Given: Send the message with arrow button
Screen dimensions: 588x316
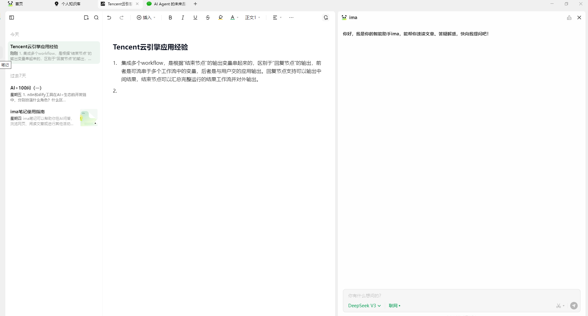Looking at the screenshot, I should (x=574, y=306).
